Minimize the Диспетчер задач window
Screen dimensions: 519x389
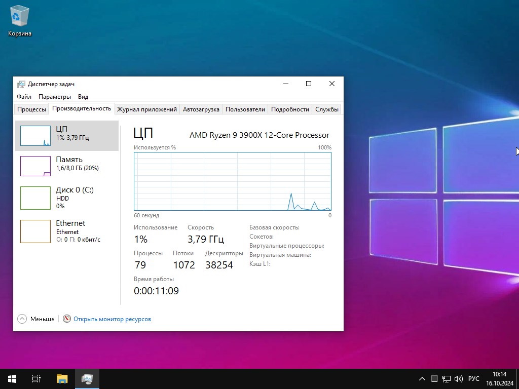pyautogui.click(x=286, y=84)
